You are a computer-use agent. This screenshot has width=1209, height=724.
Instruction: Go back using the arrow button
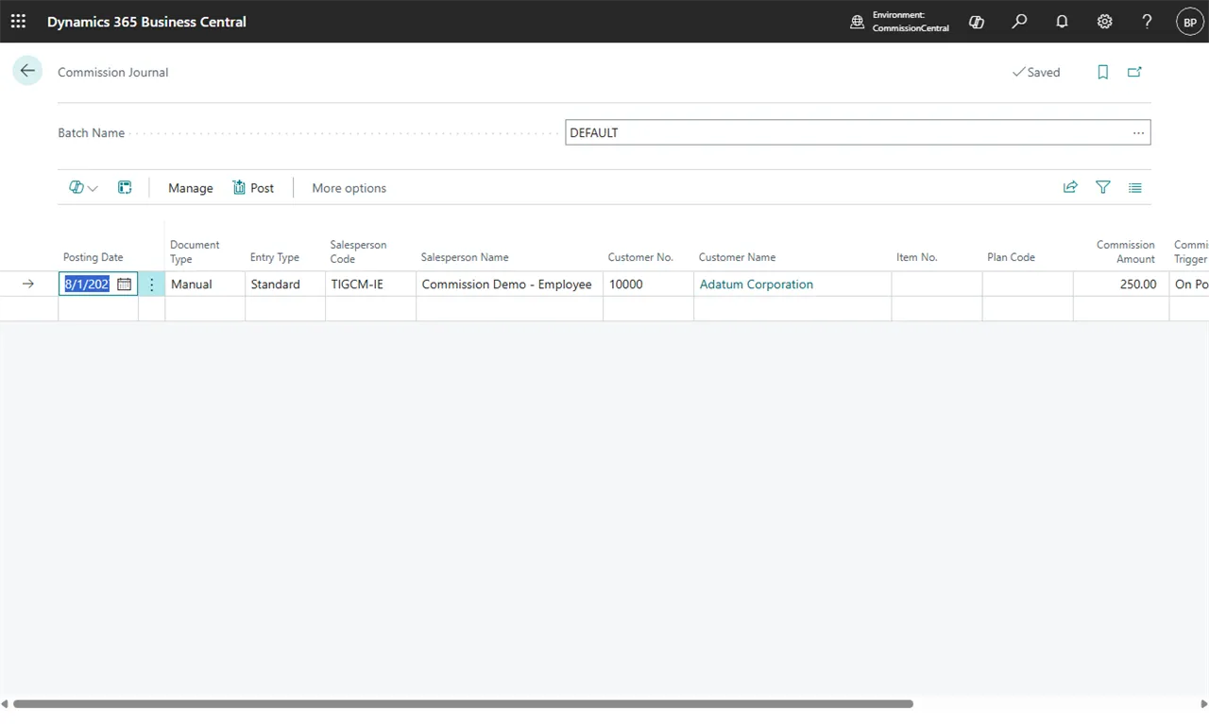tap(27, 71)
